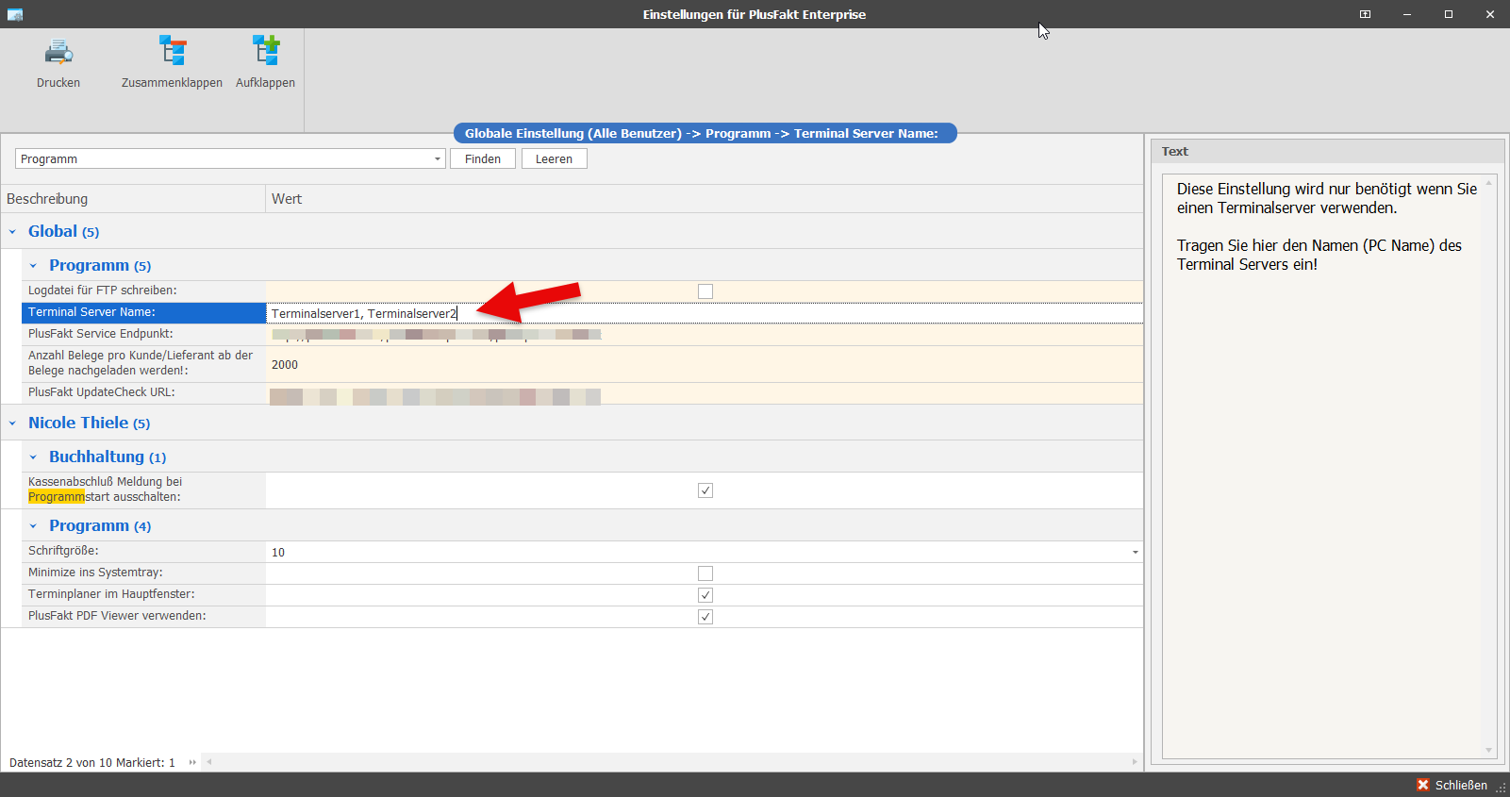Select the Schriftgröße row label

coord(143,551)
